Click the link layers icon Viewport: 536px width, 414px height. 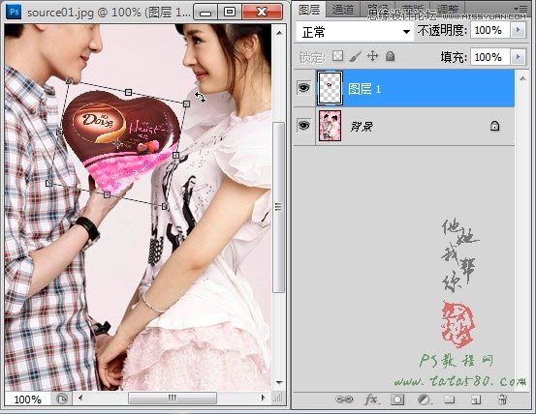click(344, 399)
